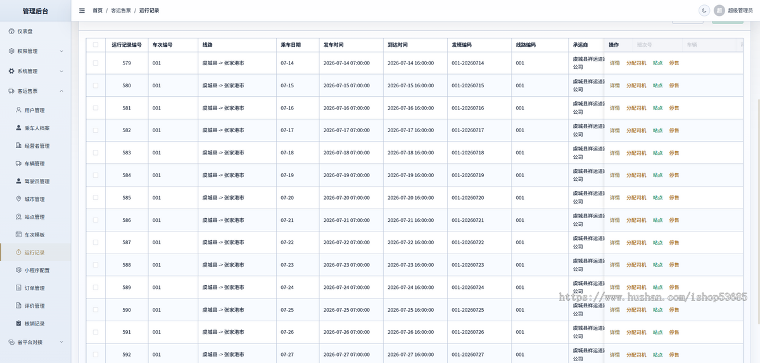
Task: Click arrival time 2026-07-20 16:00:00
Action: (x=410, y=198)
